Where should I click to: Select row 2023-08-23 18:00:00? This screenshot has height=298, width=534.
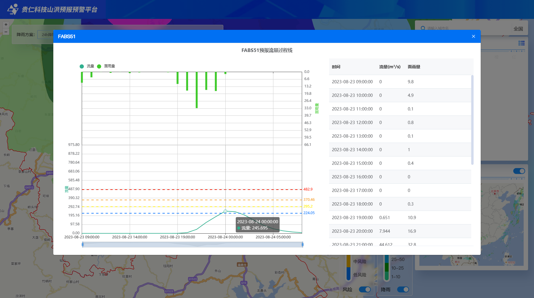click(400, 204)
